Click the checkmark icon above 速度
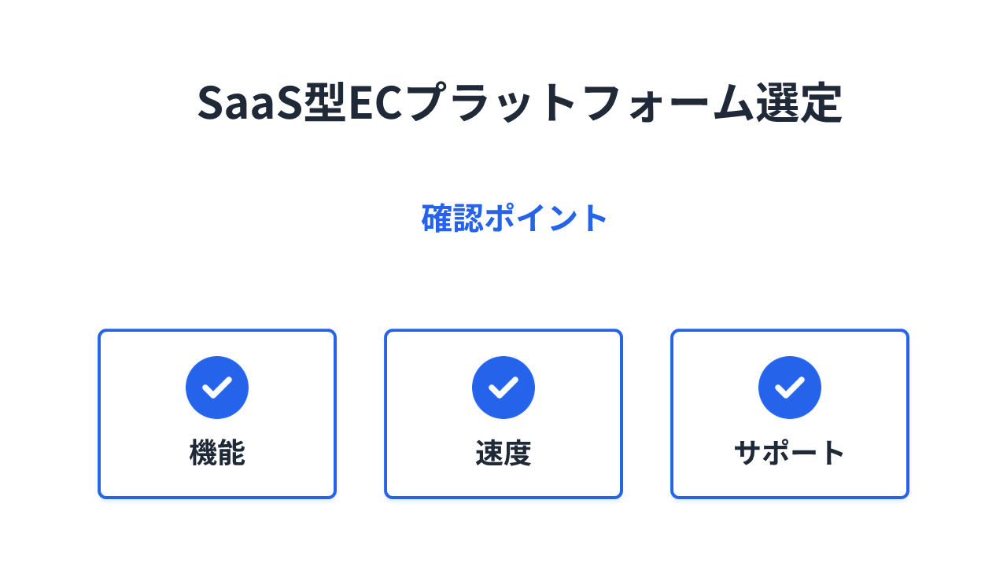 (x=503, y=387)
